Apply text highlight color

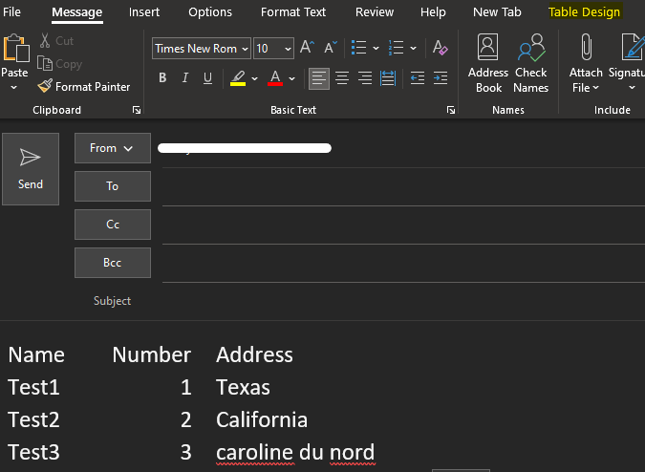coord(238,77)
